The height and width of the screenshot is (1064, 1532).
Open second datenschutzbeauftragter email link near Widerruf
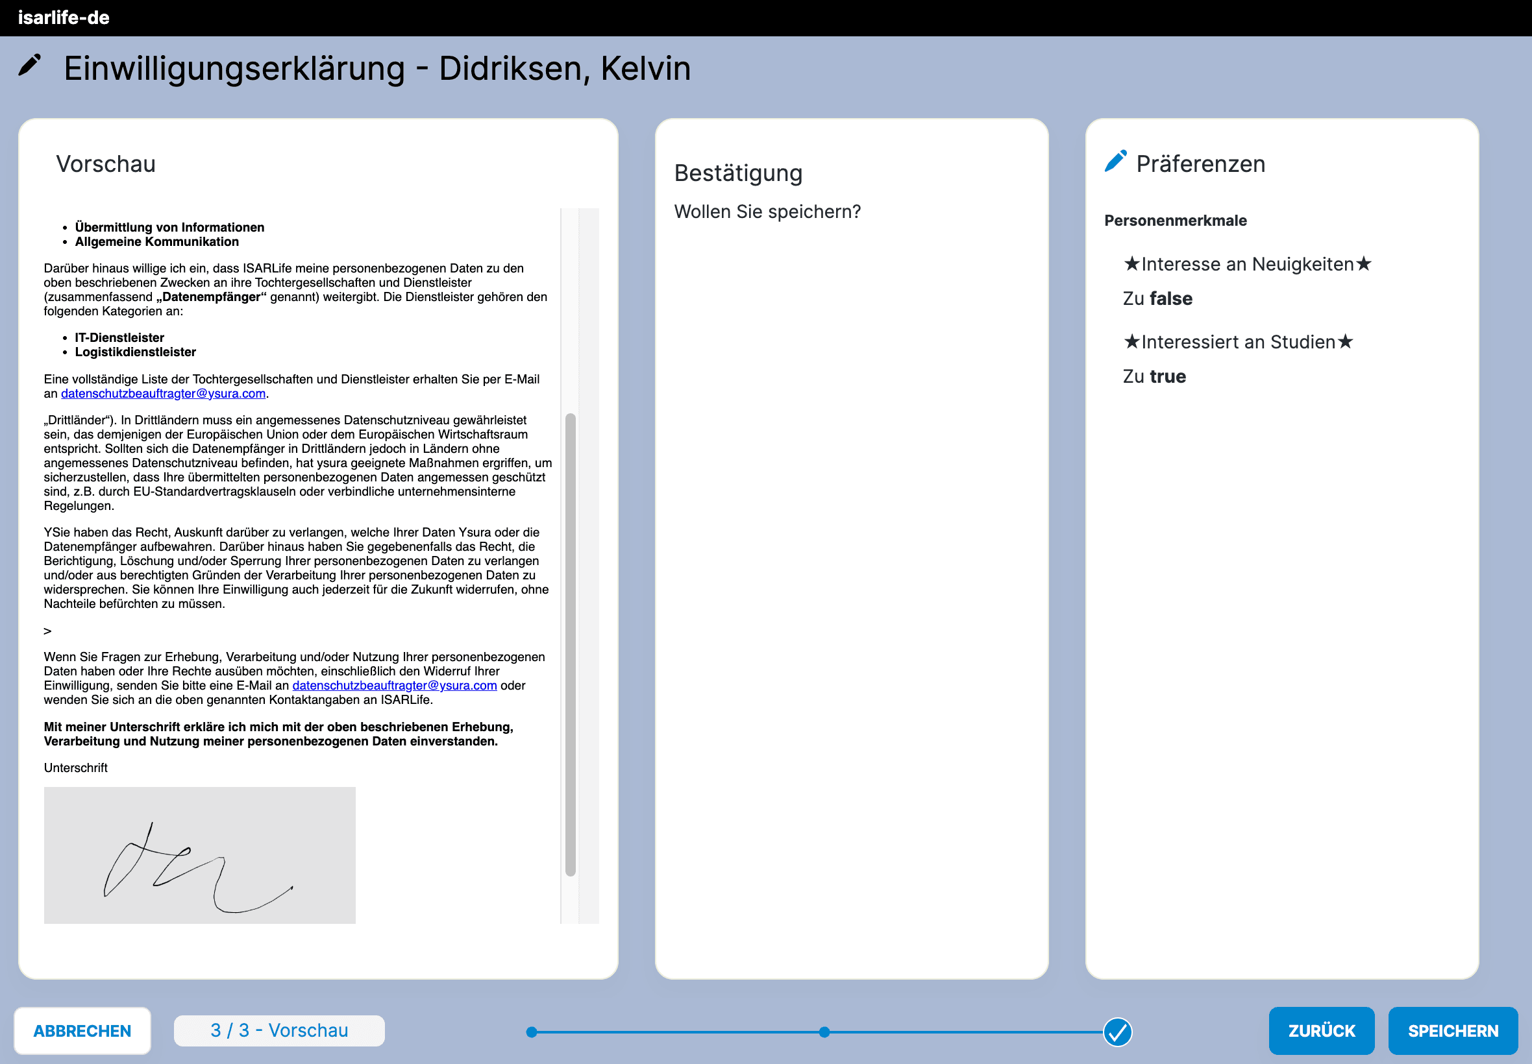tap(394, 685)
